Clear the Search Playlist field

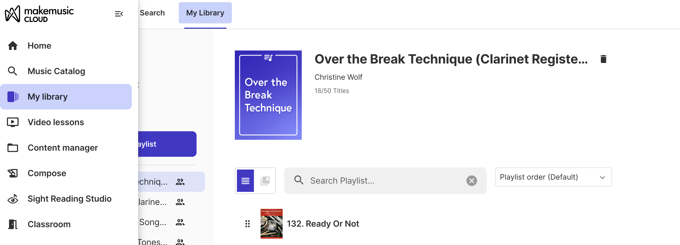pos(471,181)
